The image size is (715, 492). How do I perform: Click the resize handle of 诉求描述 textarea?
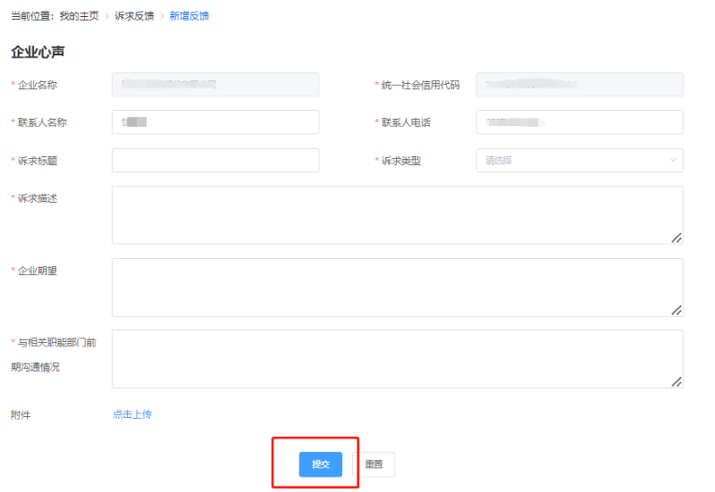677,238
